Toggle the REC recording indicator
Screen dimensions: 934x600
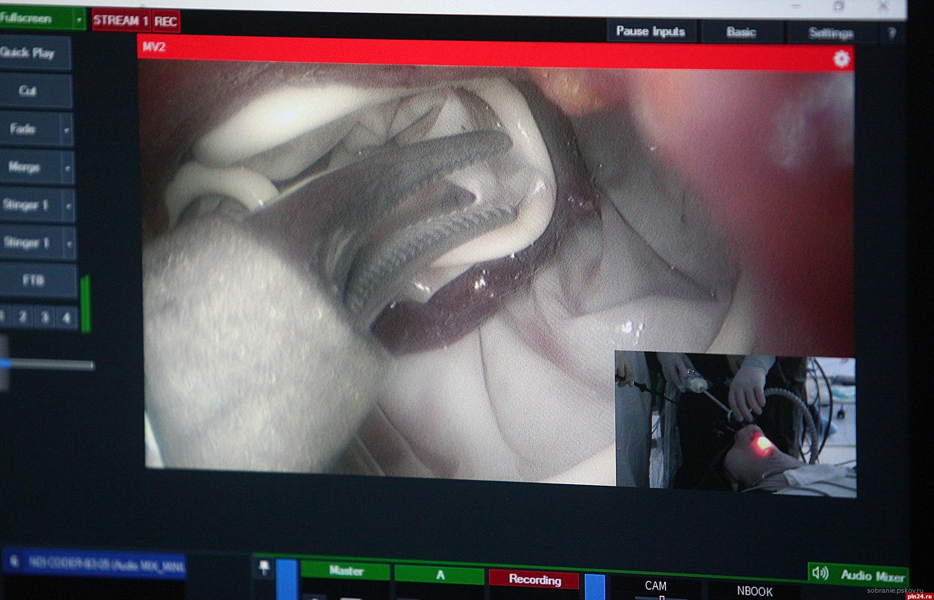tap(166, 21)
